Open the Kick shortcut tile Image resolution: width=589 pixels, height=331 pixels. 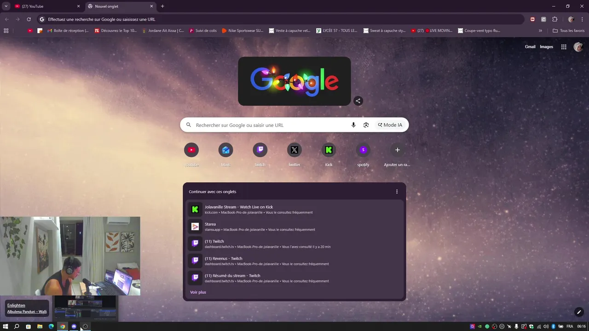coord(329,155)
